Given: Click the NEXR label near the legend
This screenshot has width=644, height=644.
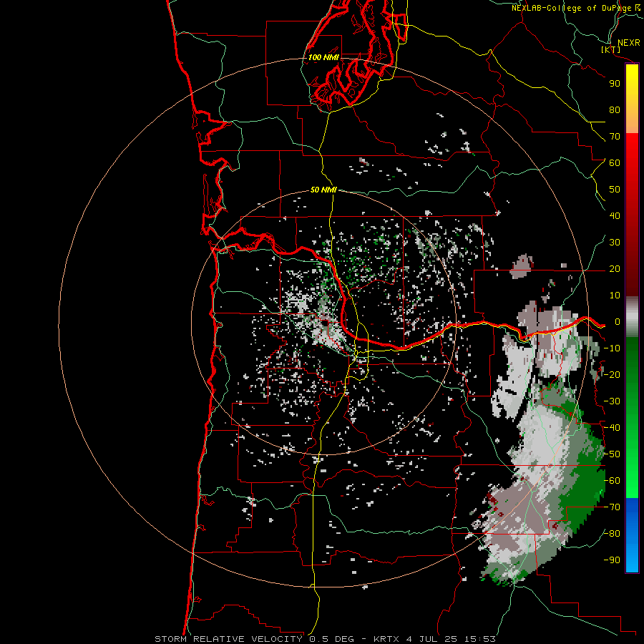Looking at the screenshot, I should pyautogui.click(x=629, y=43).
